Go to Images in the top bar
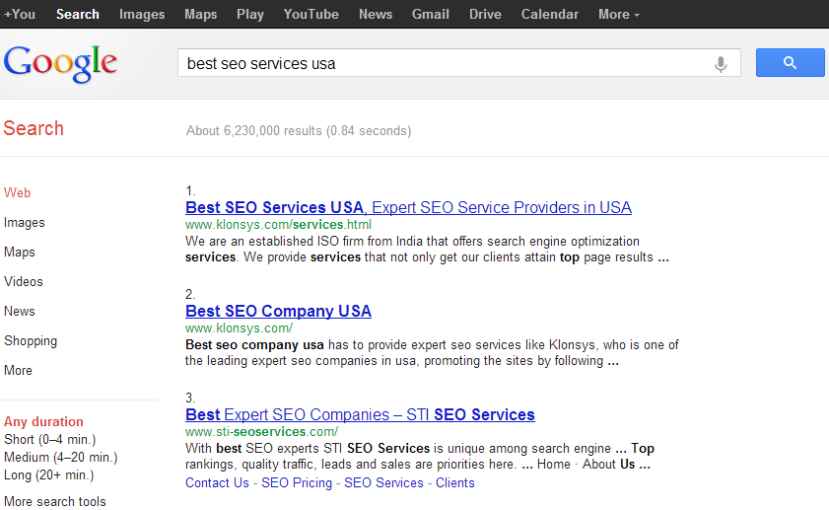 pyautogui.click(x=142, y=14)
